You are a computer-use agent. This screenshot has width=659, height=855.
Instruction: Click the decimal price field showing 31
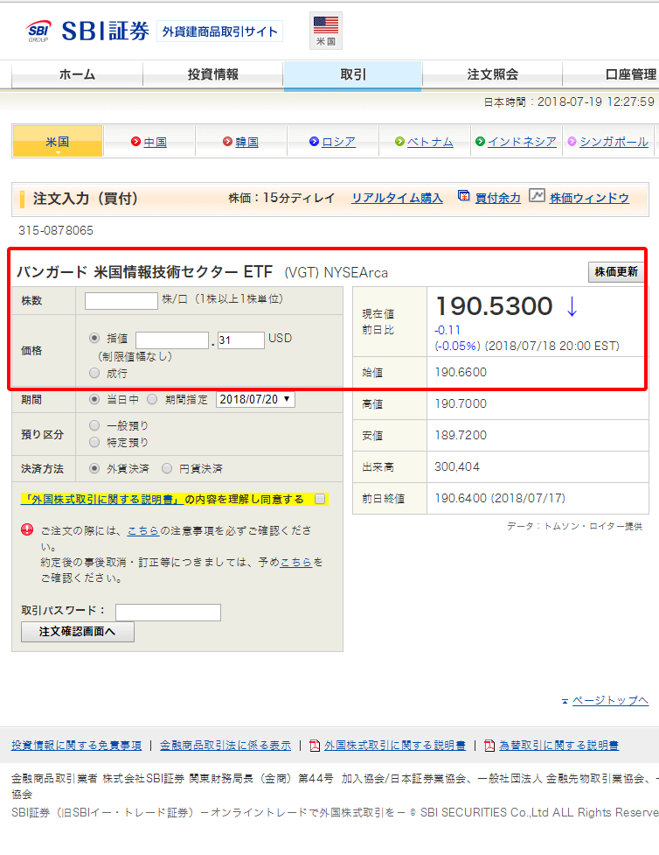(x=240, y=340)
